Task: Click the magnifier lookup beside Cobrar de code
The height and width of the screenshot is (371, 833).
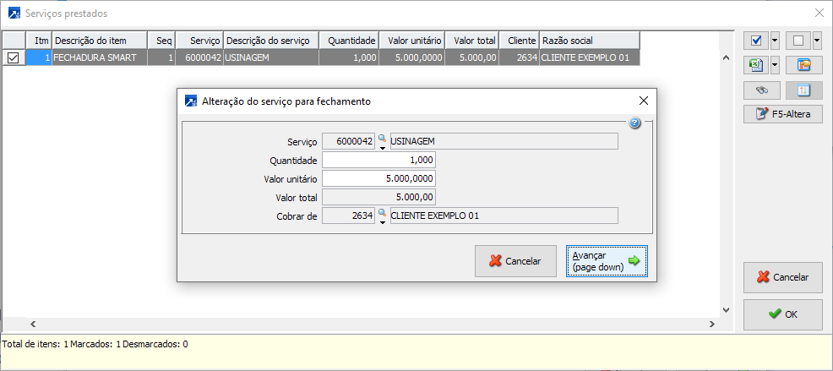Action: tap(382, 213)
